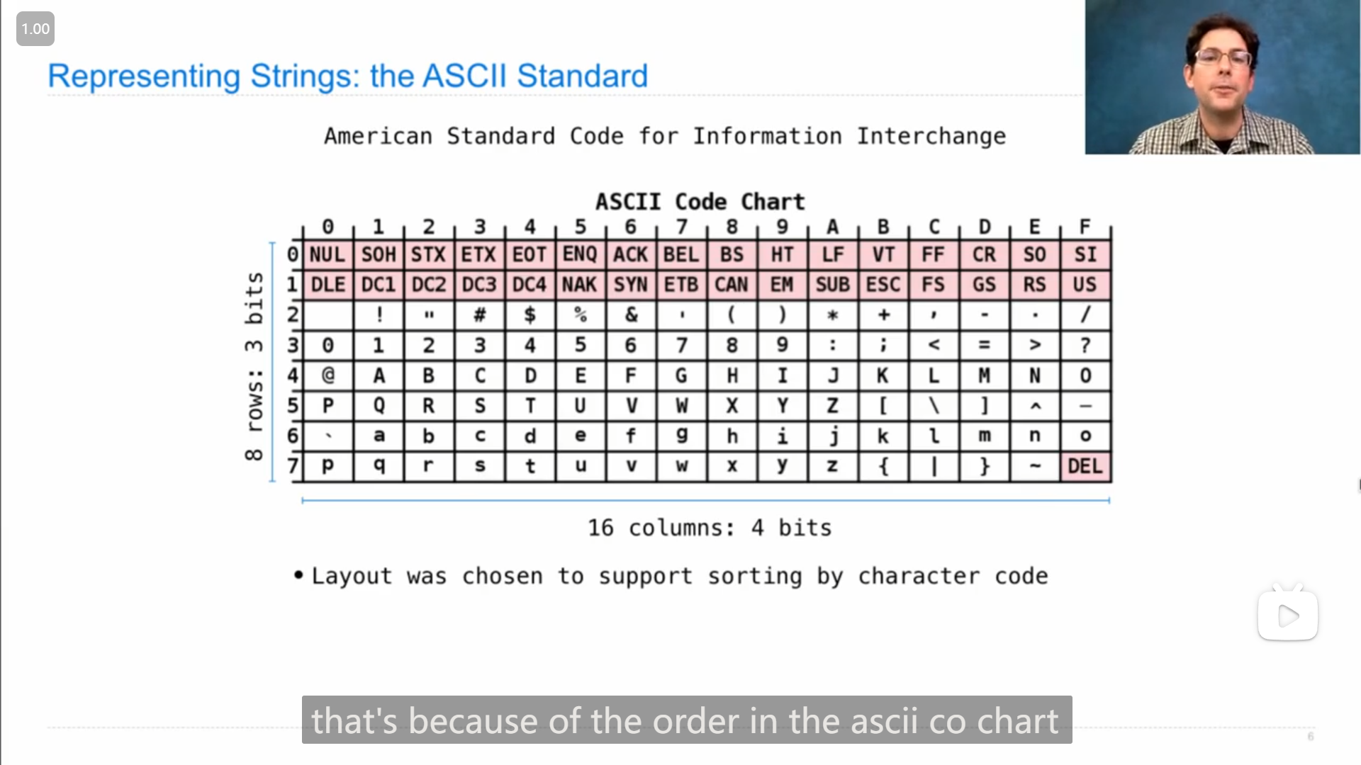Click the rotated '8 rows: 3 bits' label

click(254, 365)
